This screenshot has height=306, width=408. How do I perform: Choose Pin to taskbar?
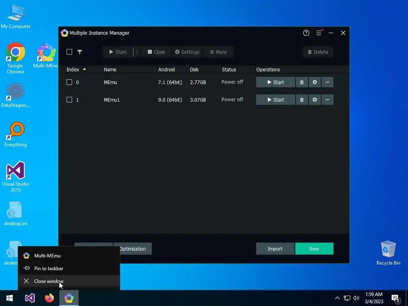69,268
